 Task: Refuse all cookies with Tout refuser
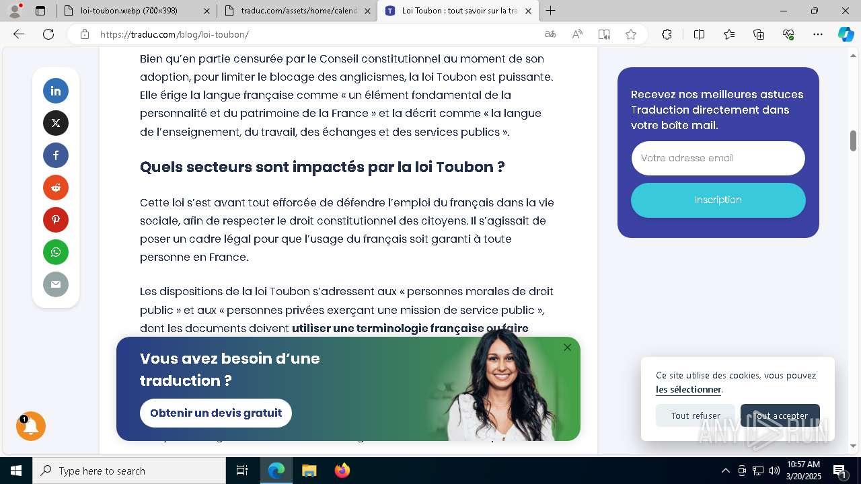point(696,415)
